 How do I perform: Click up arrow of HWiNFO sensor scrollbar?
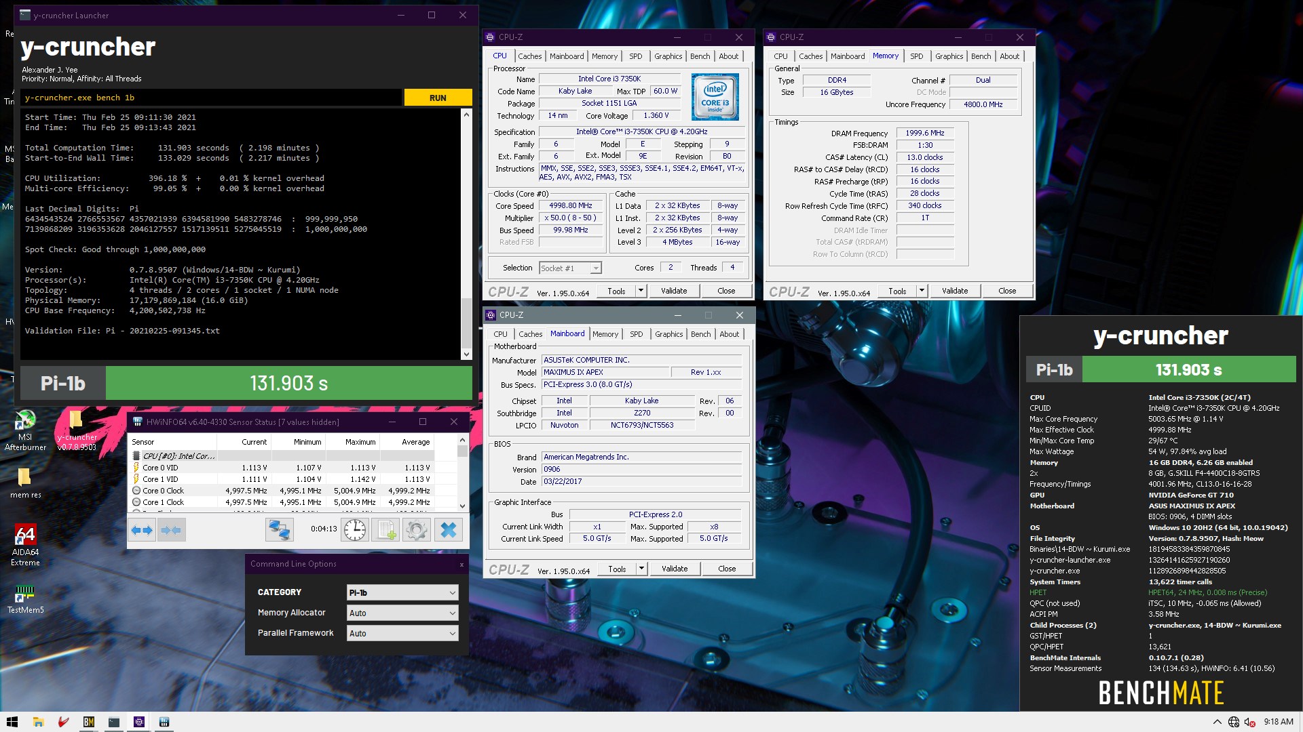coord(462,441)
